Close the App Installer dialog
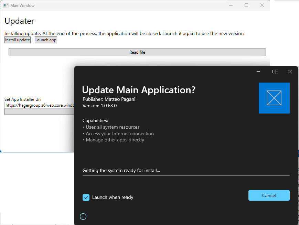Viewport: 299px width, 225px height. (290, 72)
